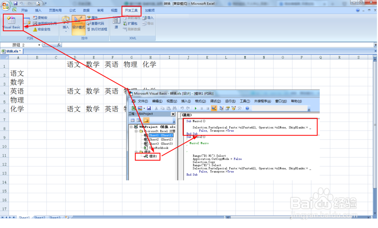Image resolution: width=378 pixels, height=228 pixels.
Task: Click View Microsoft Excel icon in VBA toolbar
Action: (x=134, y=108)
